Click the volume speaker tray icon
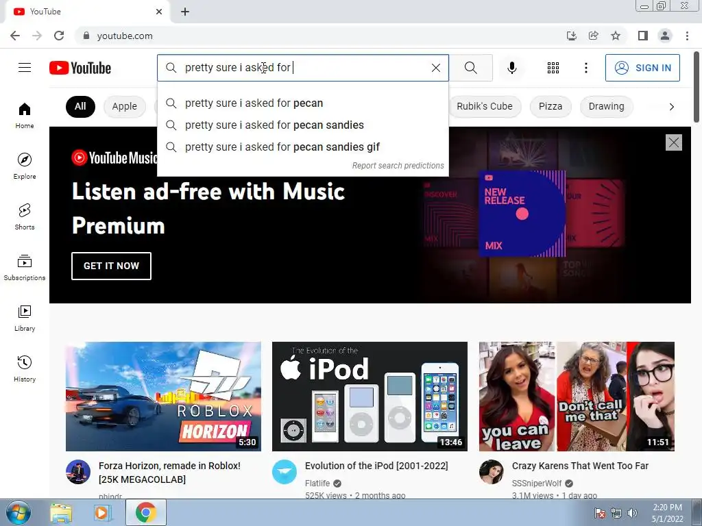Image resolution: width=702 pixels, height=526 pixels. tap(631, 512)
